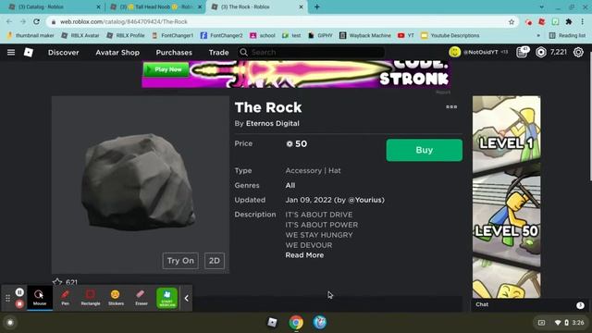Open the item three-dots options menu
This screenshot has width=592, height=333.
click(451, 107)
